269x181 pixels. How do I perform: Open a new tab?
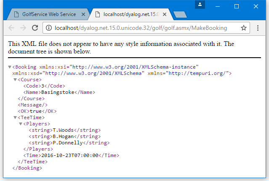pyautogui.click(x=180, y=15)
